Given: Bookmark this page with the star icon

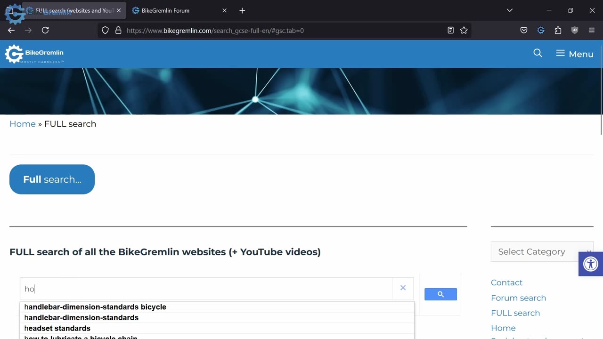Looking at the screenshot, I should tap(464, 30).
